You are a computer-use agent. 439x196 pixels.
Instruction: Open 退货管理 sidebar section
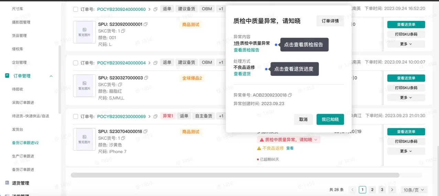click(21, 183)
